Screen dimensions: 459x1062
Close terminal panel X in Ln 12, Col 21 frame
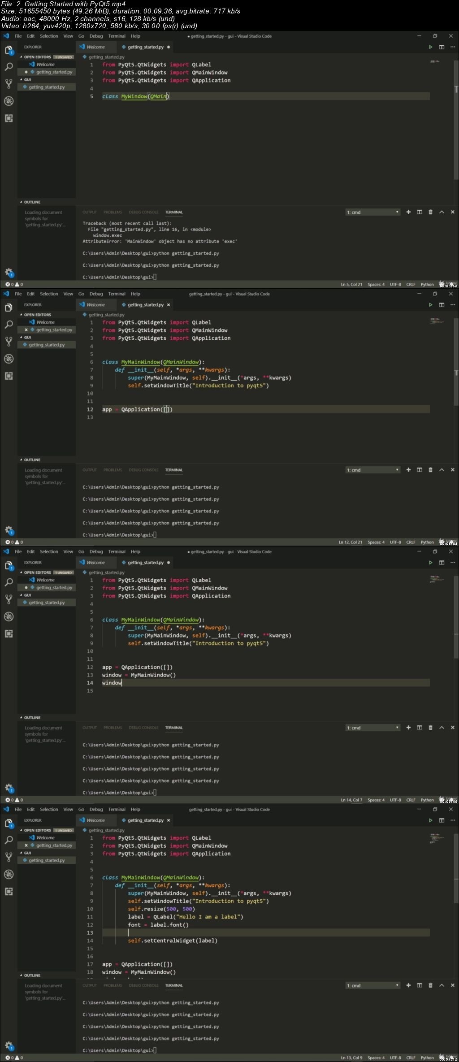tap(452, 470)
